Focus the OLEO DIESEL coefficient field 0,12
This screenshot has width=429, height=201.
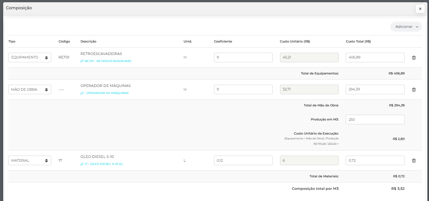(243, 160)
